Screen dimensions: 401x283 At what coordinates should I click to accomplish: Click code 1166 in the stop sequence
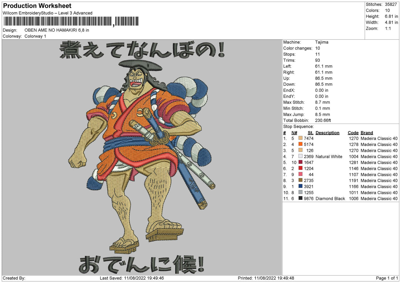(354, 187)
